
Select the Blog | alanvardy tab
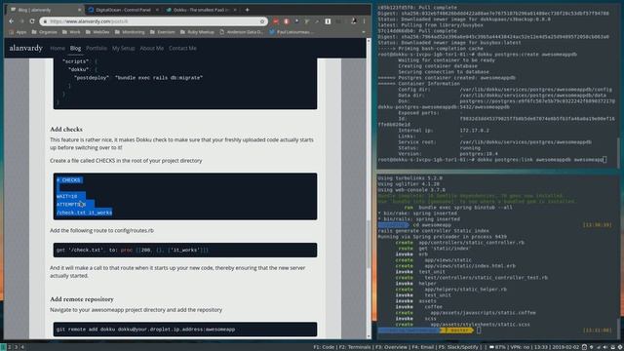[46, 10]
